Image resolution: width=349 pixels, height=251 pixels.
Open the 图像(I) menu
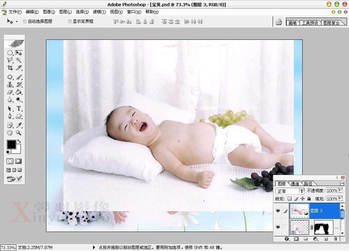49,12
